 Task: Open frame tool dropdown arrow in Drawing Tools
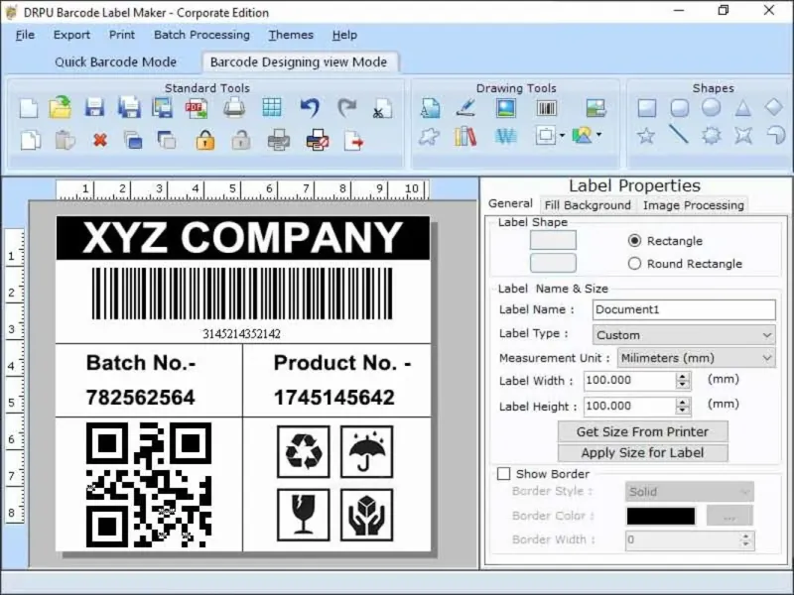(562, 135)
